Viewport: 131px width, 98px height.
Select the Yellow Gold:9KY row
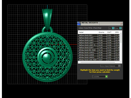(x=99, y=35)
